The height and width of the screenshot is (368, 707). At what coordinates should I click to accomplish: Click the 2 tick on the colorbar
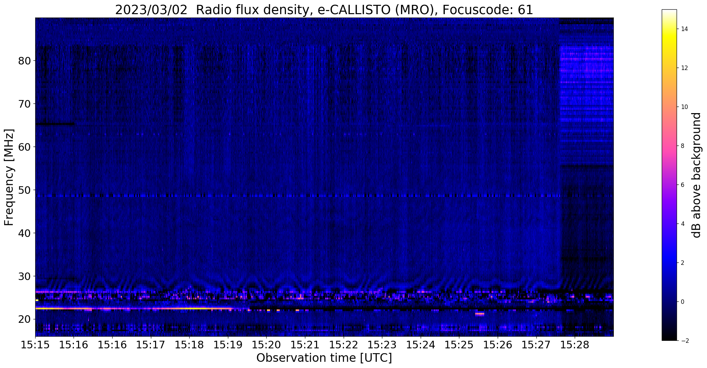(682, 263)
